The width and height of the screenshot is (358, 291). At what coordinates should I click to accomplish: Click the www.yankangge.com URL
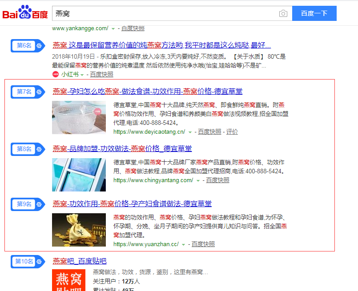point(80,28)
